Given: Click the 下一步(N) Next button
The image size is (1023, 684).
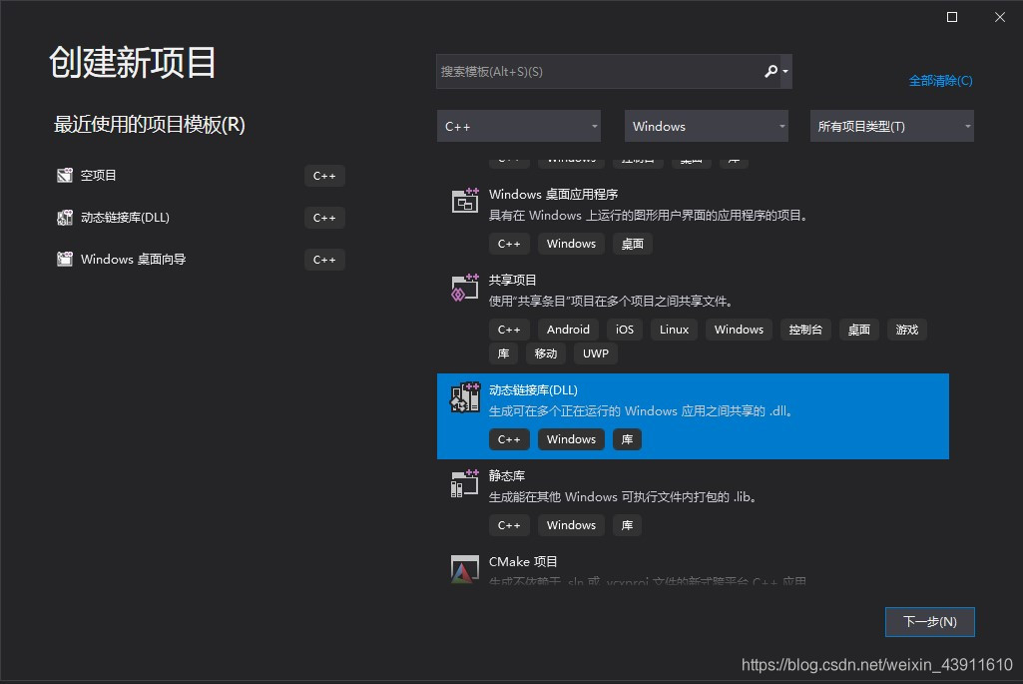Looking at the screenshot, I should 930,622.
